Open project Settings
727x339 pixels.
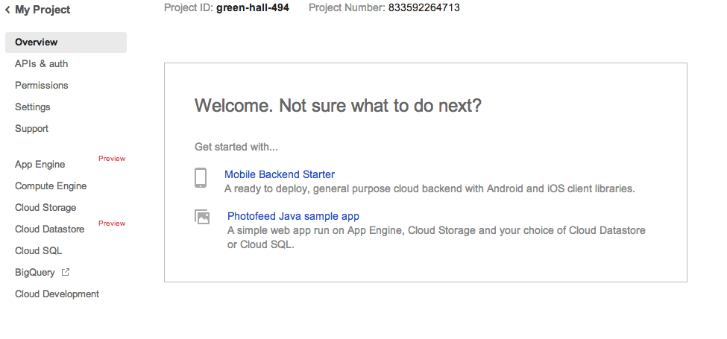coord(33,107)
